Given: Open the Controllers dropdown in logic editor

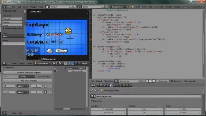Looking at the screenshot, I should click(x=71, y=68).
